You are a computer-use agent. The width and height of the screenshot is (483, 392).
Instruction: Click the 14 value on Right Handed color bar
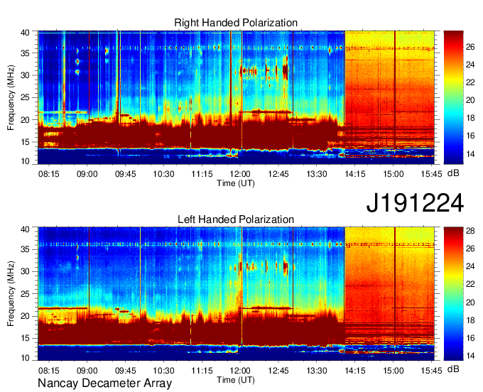click(x=470, y=154)
